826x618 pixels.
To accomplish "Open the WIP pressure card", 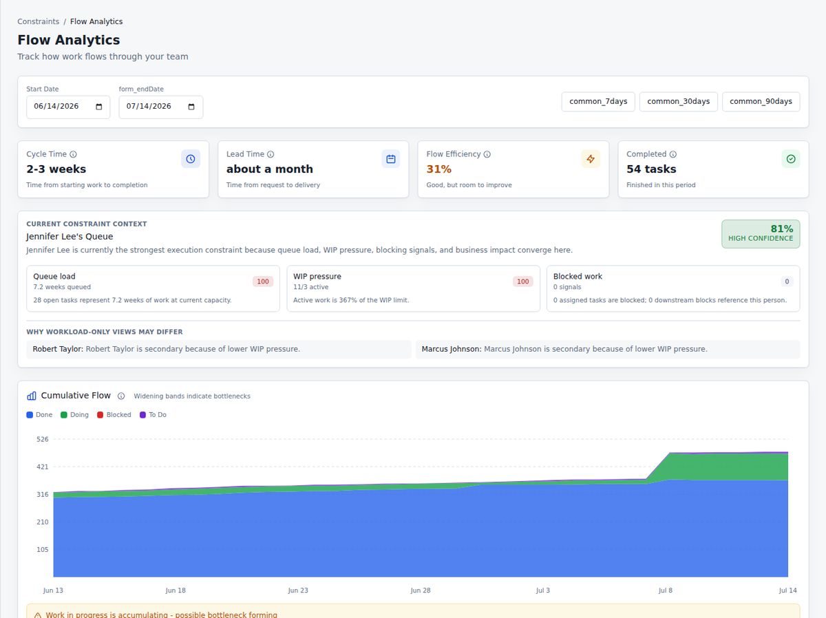I will (x=413, y=288).
